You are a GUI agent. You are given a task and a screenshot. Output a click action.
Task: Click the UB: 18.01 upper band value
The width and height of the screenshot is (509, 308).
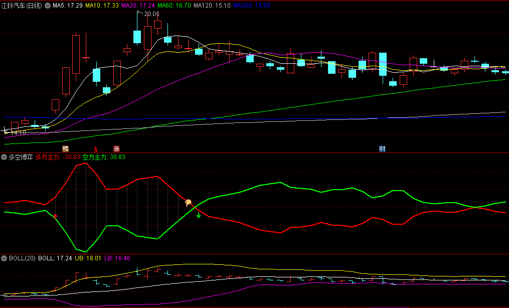tap(88, 258)
